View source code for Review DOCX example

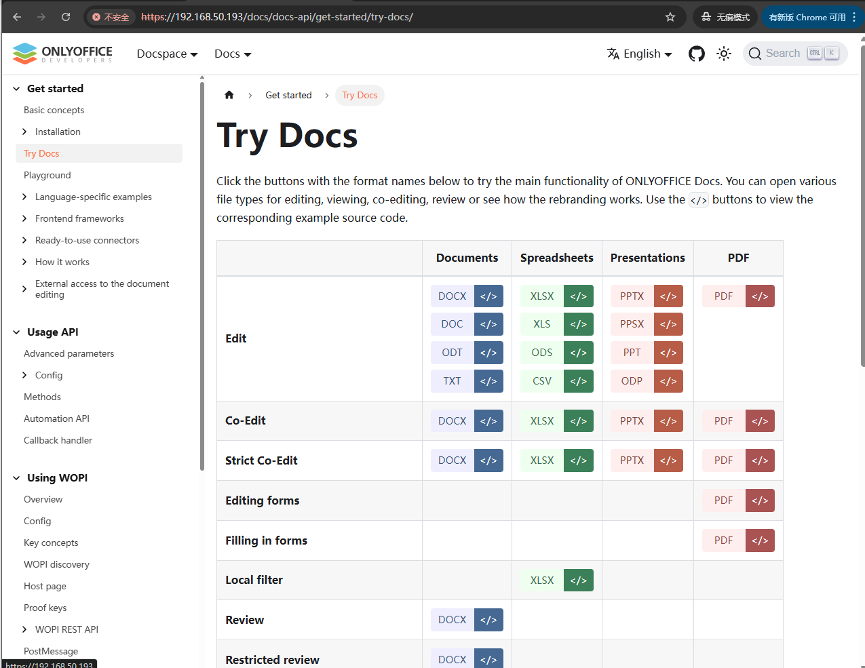[488, 620]
